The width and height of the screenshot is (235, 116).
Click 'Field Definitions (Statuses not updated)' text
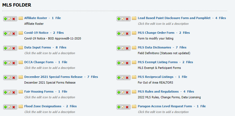164,53
